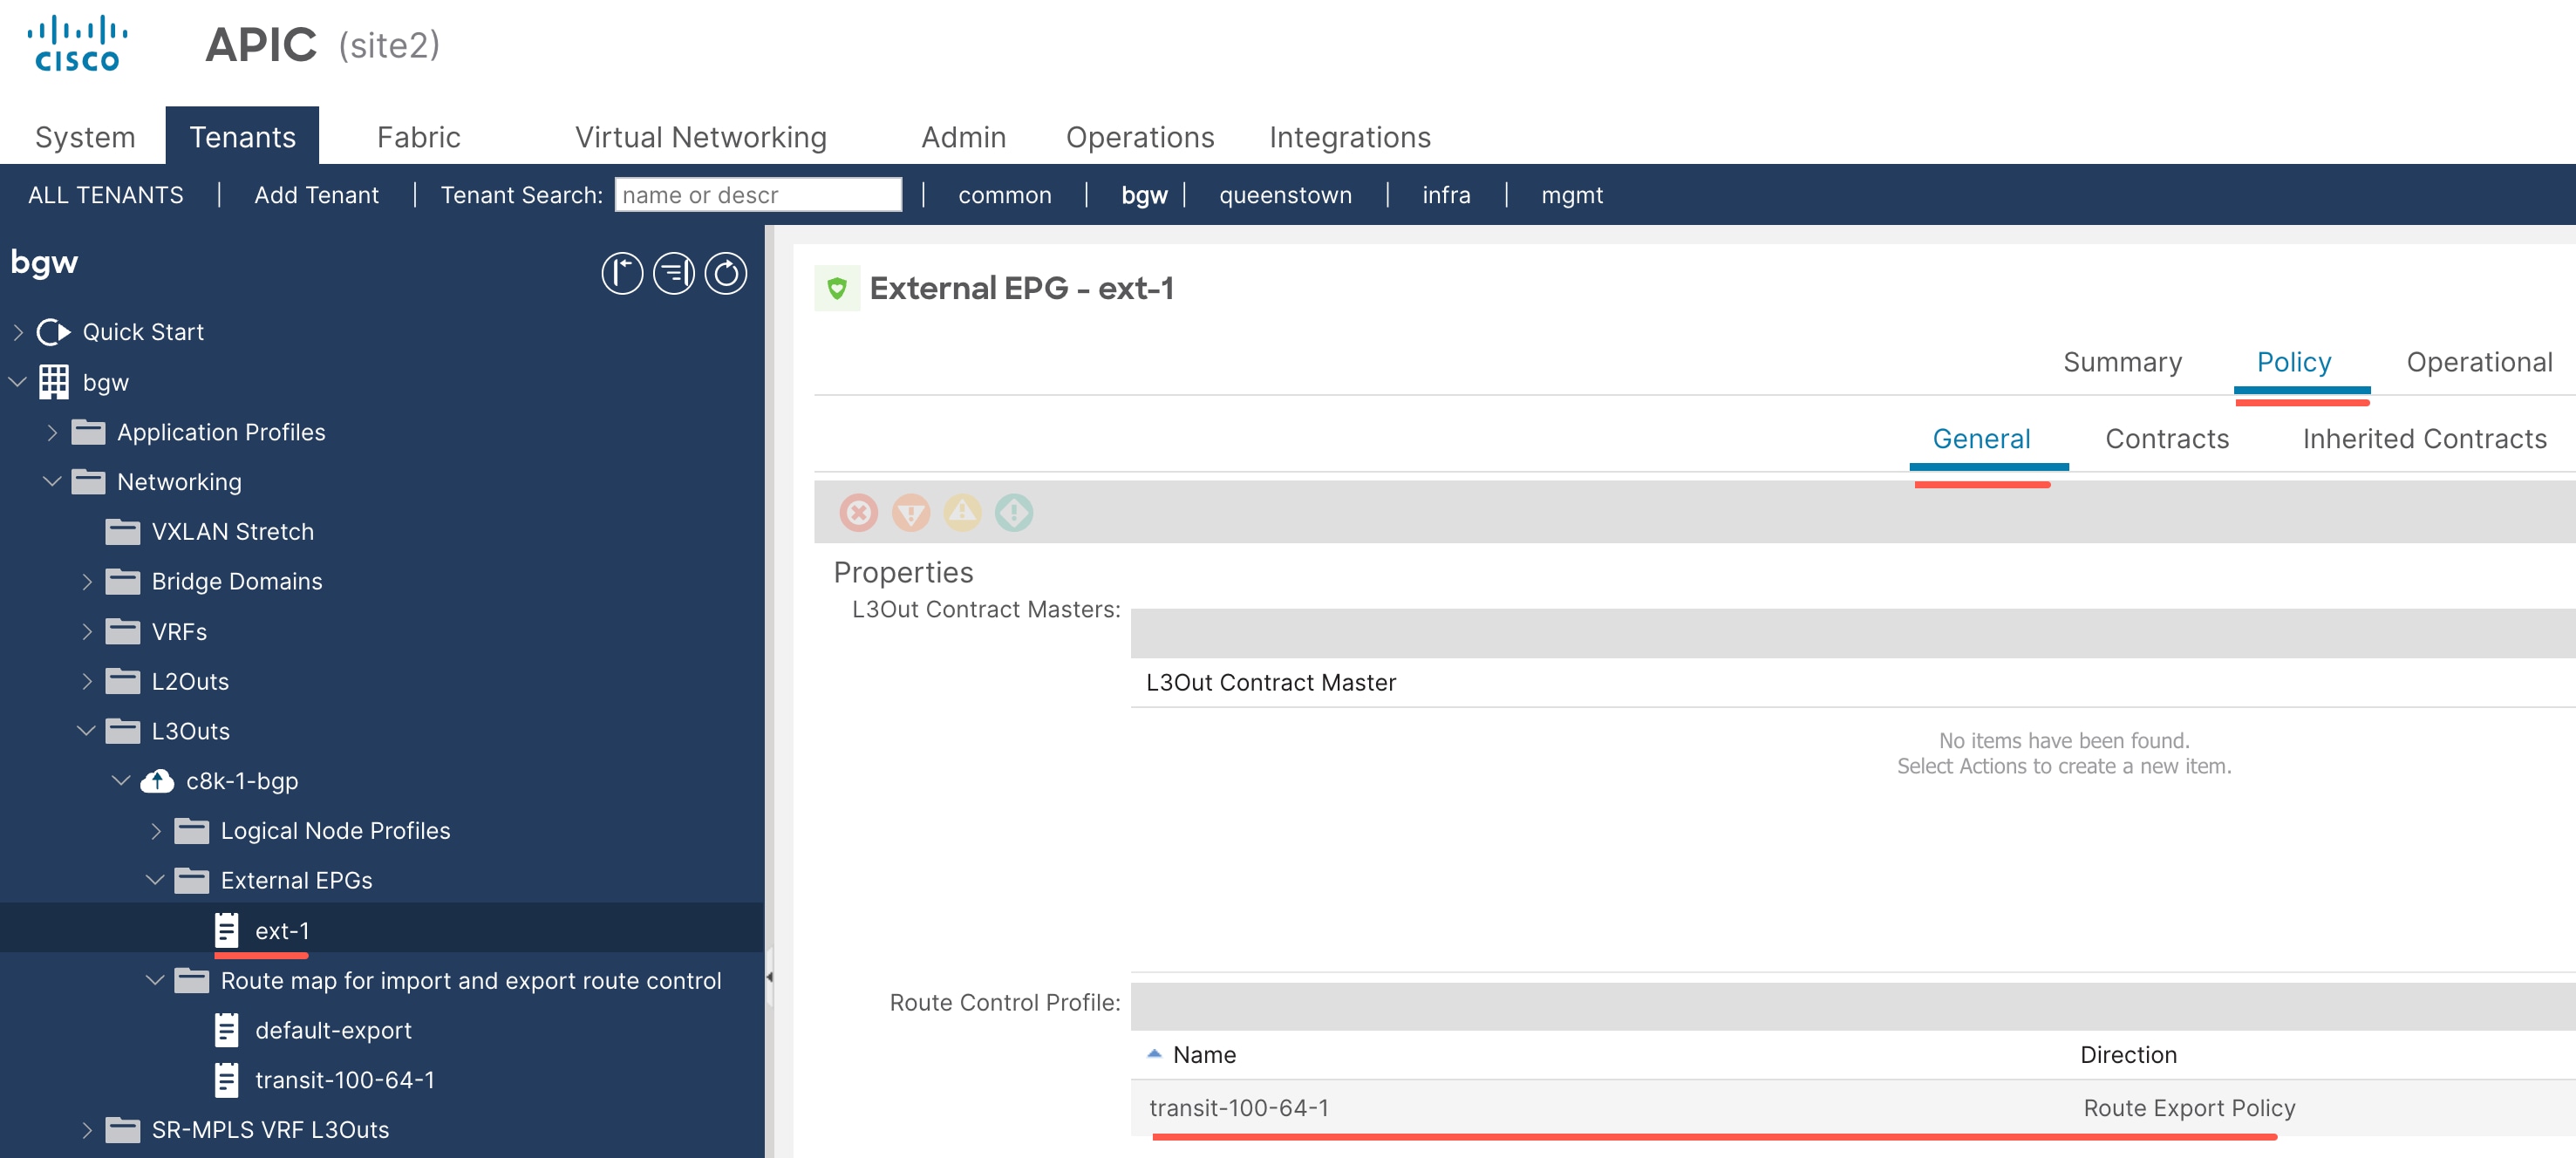Click the yellow minor faults icon
The width and height of the screenshot is (2576, 1158).
point(963,513)
